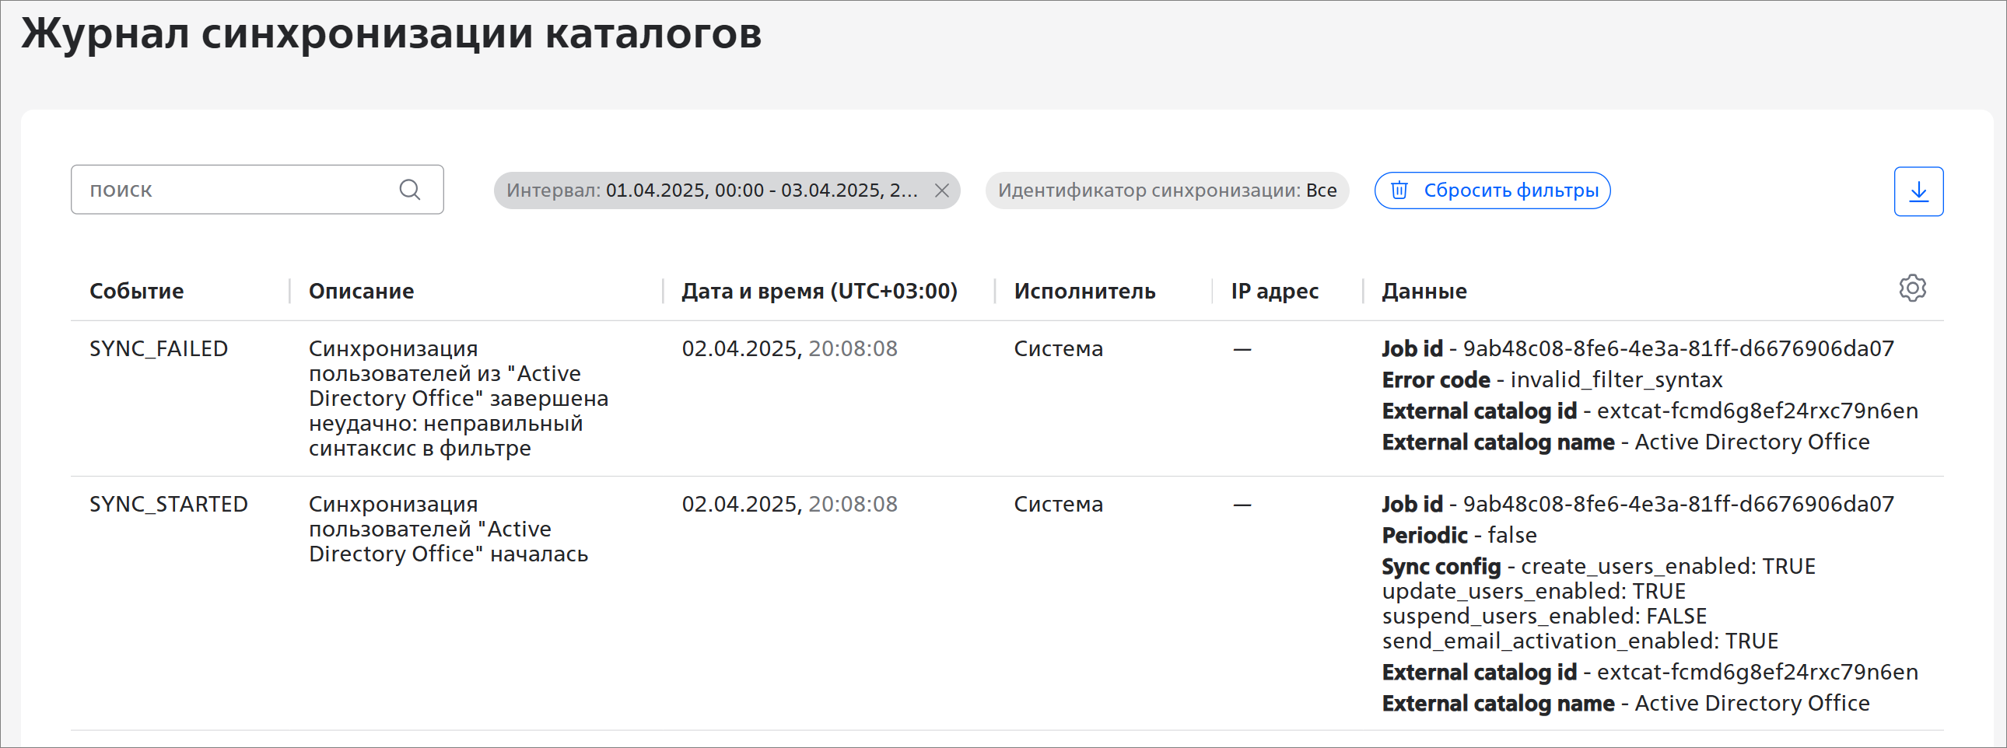Viewport: 2007px width, 748px height.
Task: Click the IP адрес column header
Action: tap(1275, 291)
